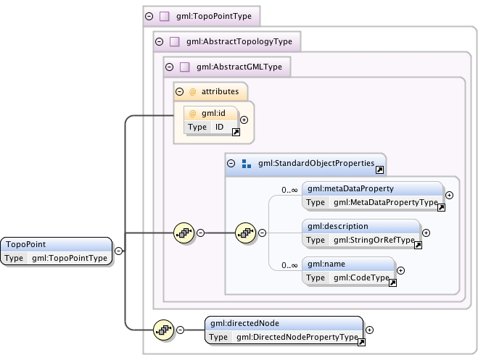This screenshot has height=355, width=478.
Task: Click the gml:name element name
Action: (326, 264)
